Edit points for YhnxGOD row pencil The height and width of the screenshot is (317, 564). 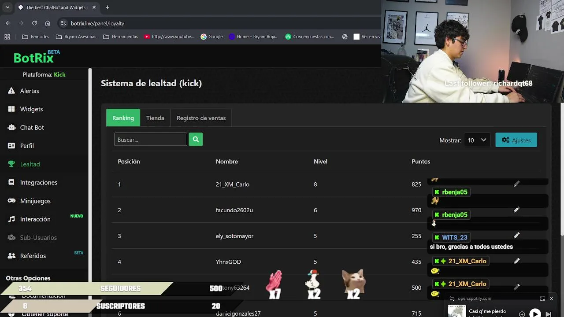(x=516, y=261)
